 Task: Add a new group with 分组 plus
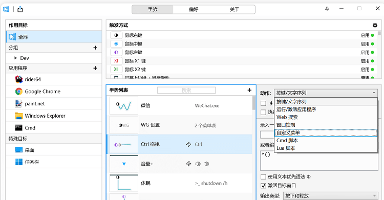[95, 48]
